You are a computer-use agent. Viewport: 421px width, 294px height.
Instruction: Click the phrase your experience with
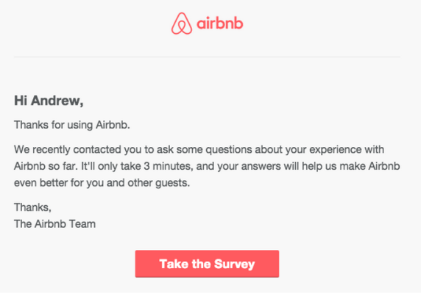pyautogui.click(x=335, y=149)
